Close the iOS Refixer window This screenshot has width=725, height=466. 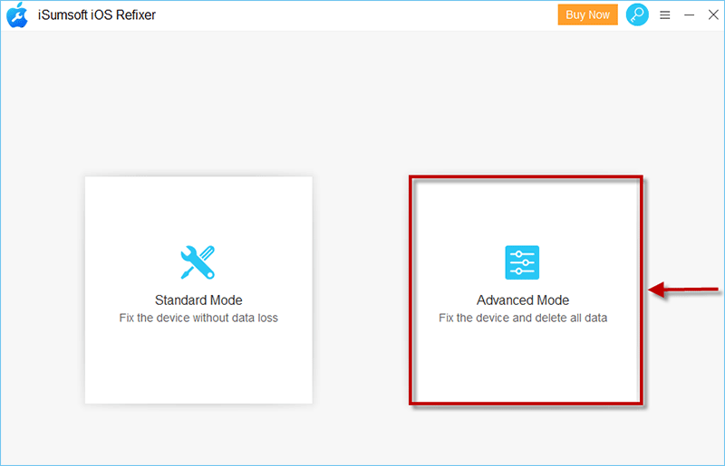(713, 14)
